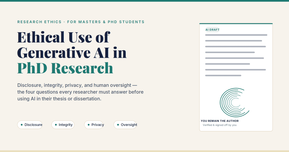Click the 'Research Ethics · For Masters & PhD Students' line

pos(81,22)
